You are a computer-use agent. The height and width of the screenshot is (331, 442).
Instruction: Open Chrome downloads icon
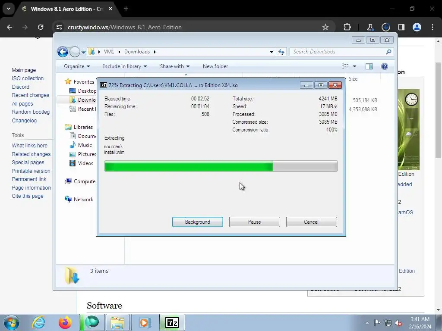[x=385, y=27]
